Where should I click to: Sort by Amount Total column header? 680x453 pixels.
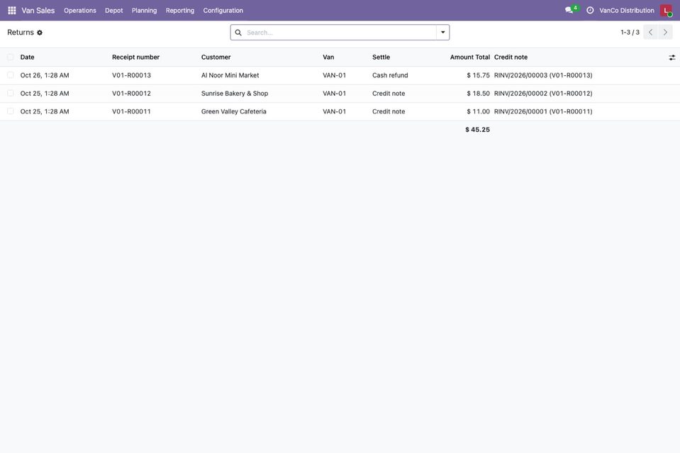[x=469, y=57]
